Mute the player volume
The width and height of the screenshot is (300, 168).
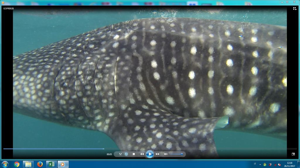(x=166, y=154)
